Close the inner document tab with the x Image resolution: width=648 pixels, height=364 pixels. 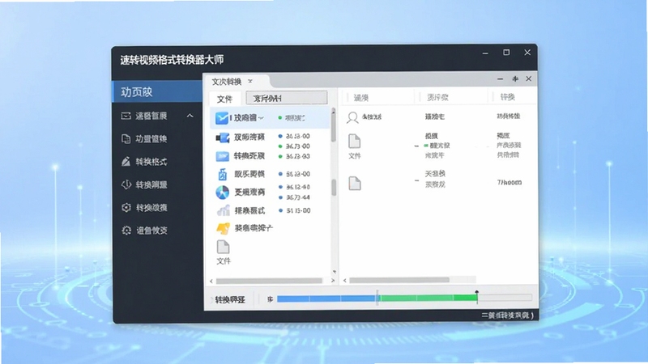pos(250,82)
